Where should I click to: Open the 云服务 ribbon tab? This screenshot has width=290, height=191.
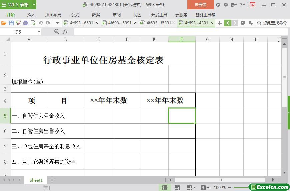[181, 15]
